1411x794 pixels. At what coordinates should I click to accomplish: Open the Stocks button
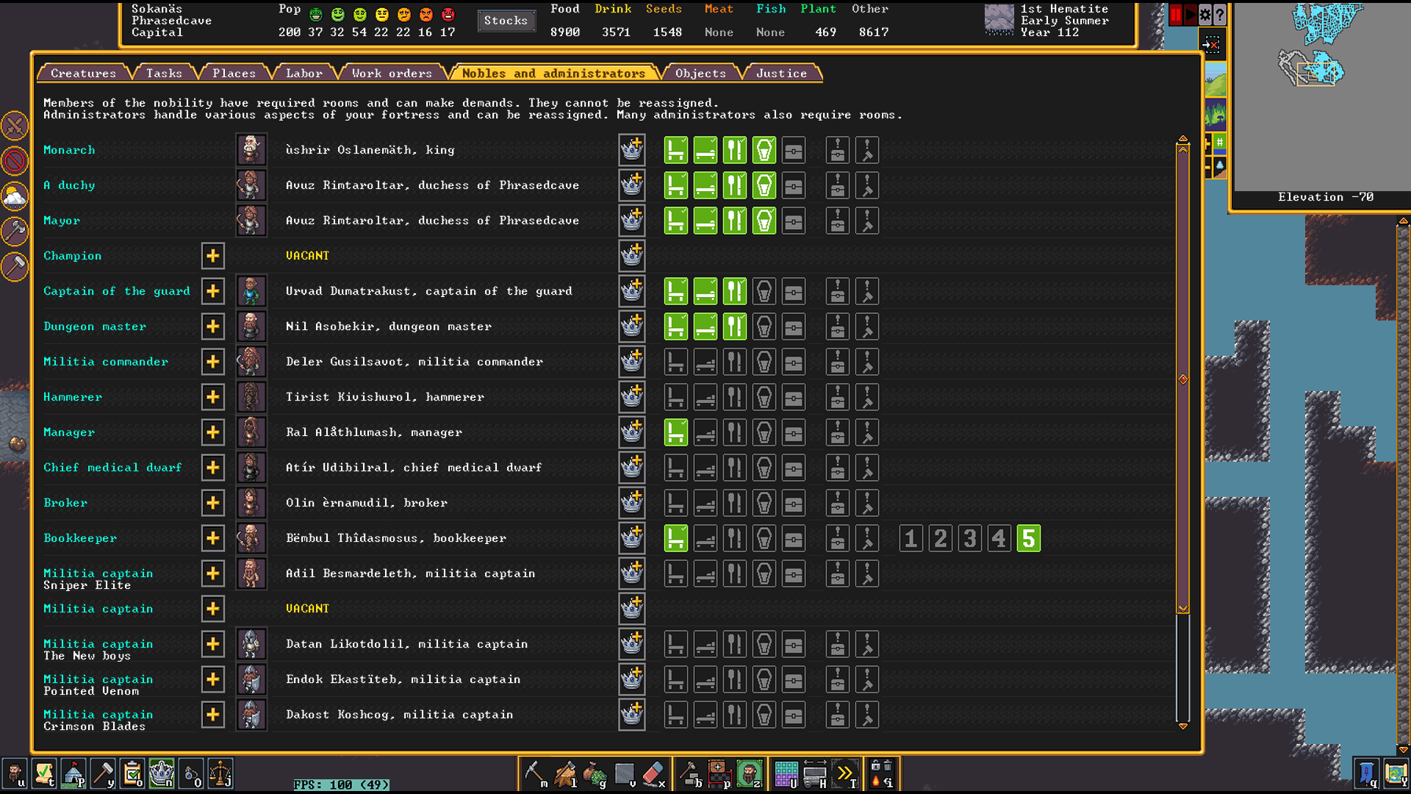(x=506, y=21)
